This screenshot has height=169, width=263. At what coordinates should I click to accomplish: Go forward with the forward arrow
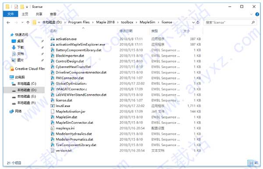point(16,22)
